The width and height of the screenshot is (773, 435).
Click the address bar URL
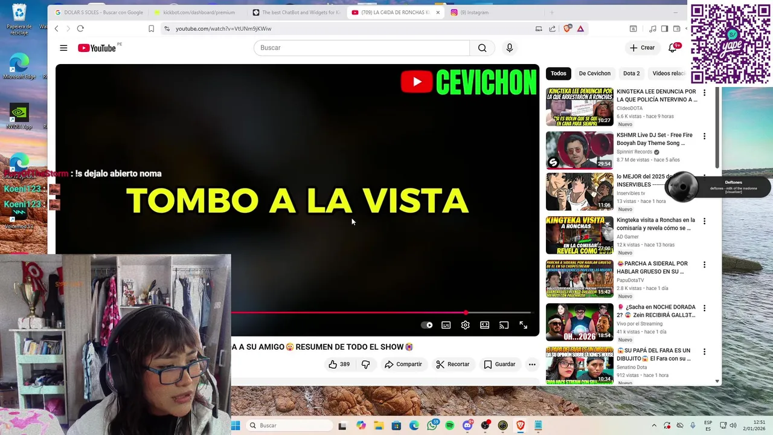point(223,28)
